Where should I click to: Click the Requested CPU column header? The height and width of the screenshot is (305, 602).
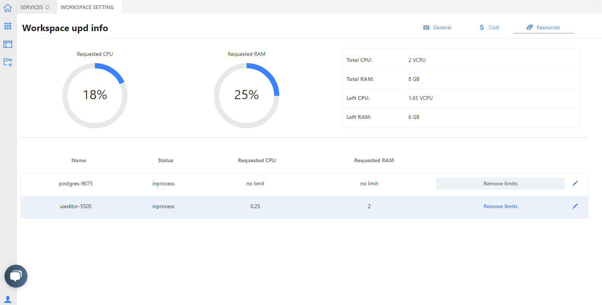tap(257, 160)
